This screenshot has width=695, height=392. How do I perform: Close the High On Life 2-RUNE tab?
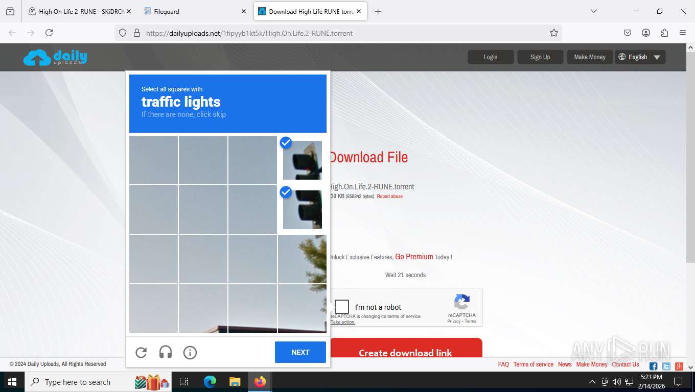click(x=128, y=11)
